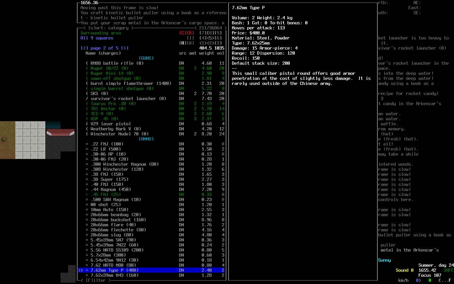Viewport: 454px width, 284px height.
Task: Select the <5> center square
Action: 211,38
